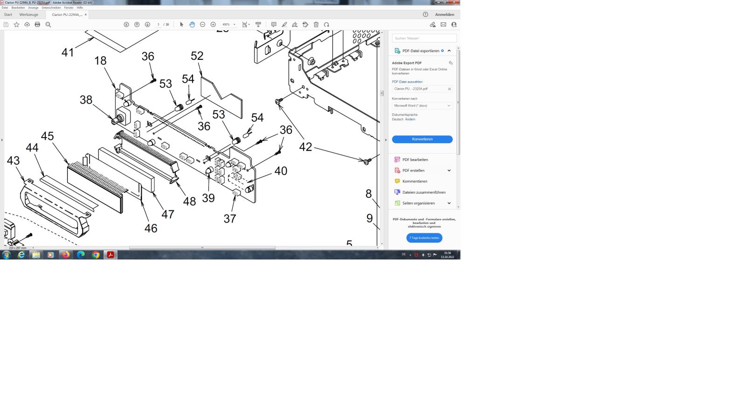The image size is (746, 420).
Task: Click the copy icon beside Adobe Export PDF
Action: click(450, 63)
